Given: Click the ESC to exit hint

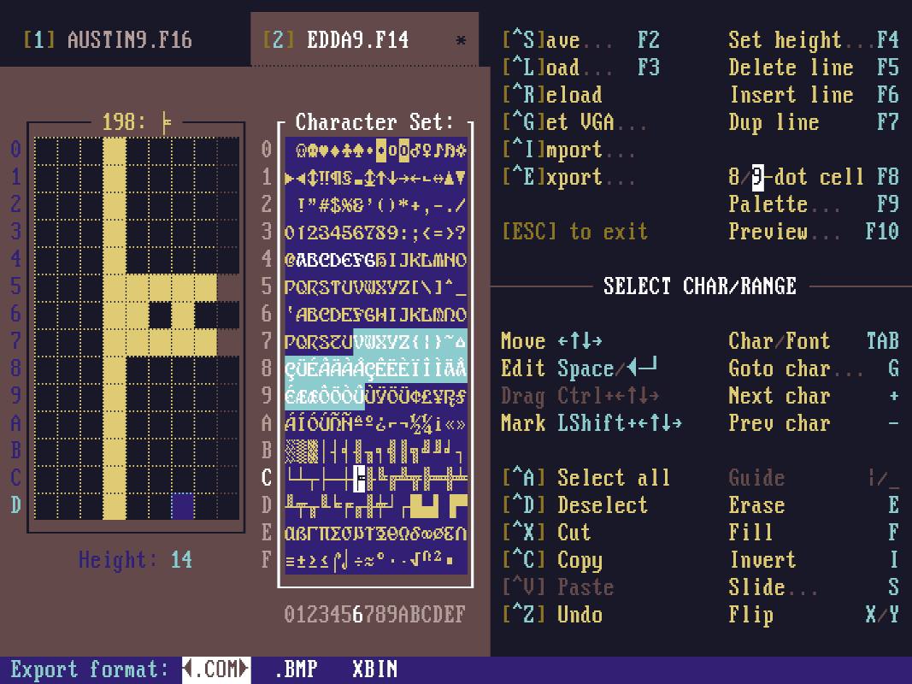Looking at the screenshot, I should [x=575, y=232].
